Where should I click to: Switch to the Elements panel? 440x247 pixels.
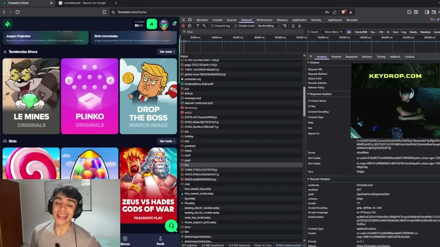(202, 20)
